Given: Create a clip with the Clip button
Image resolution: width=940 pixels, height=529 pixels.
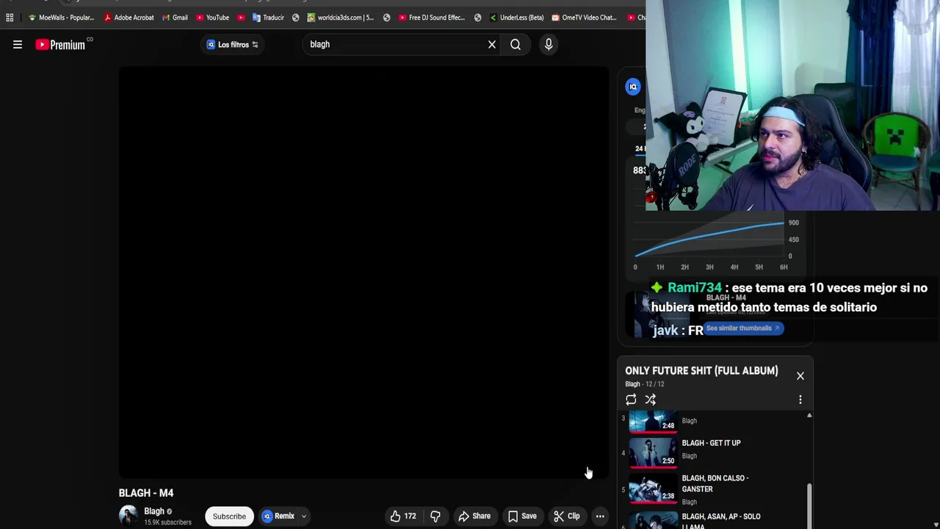Looking at the screenshot, I should [x=566, y=516].
